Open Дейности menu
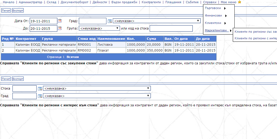The height and width of the screenshot is (139, 277). 99,2
